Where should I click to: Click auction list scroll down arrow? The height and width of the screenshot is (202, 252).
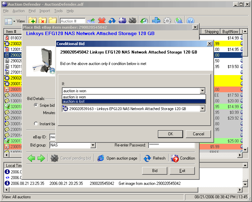pos(245,150)
